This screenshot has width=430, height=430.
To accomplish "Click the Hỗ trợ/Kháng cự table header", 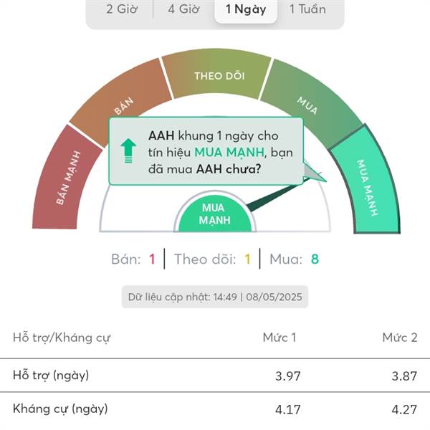I will click(x=62, y=338).
